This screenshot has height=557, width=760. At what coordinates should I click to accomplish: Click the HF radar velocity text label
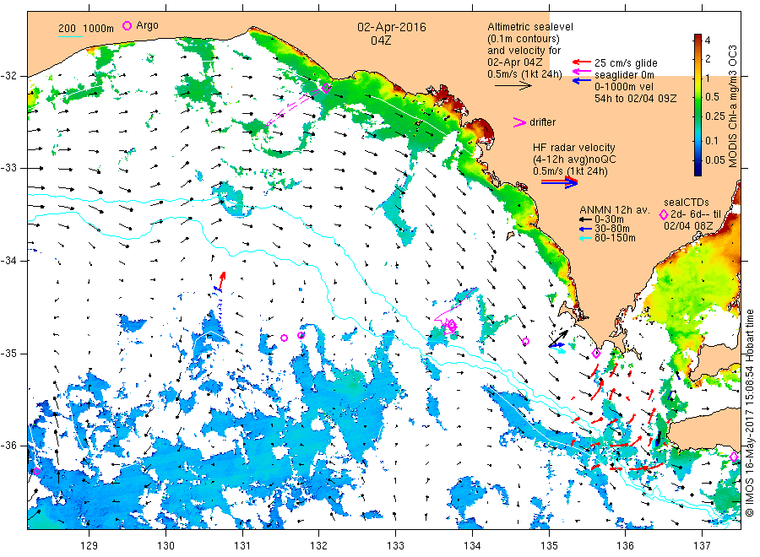pyautogui.click(x=574, y=147)
